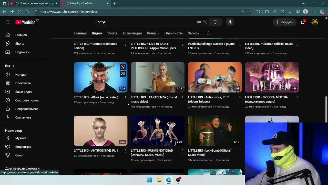Switch to channel Shorts tab

pos(112,33)
